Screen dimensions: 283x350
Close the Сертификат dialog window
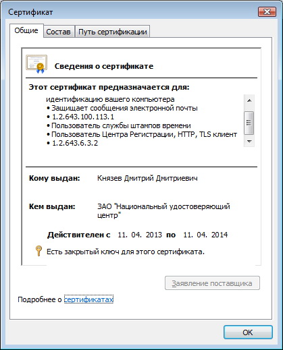(267, 12)
